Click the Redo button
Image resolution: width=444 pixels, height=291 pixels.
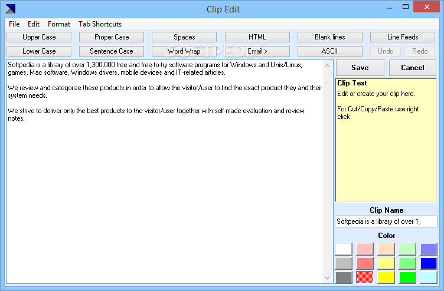pyautogui.click(x=420, y=51)
